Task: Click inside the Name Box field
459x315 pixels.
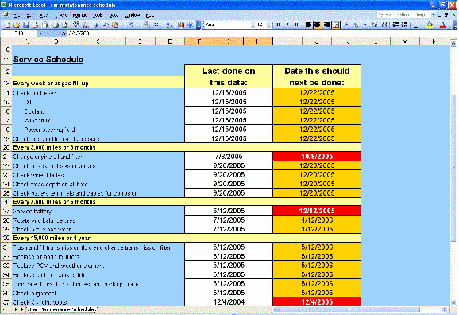Action: pos(19,33)
